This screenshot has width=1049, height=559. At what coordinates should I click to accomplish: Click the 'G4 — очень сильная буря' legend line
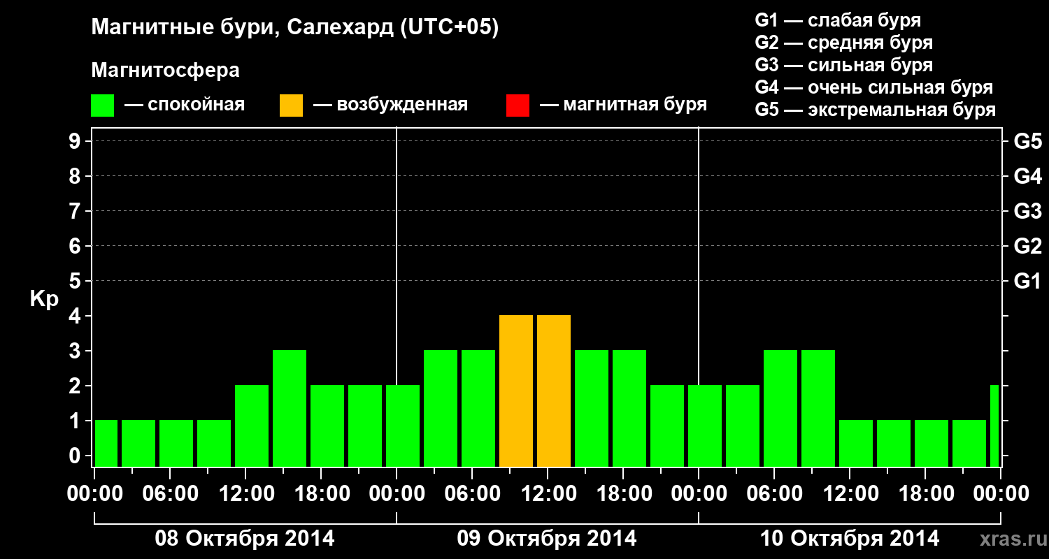(x=874, y=87)
